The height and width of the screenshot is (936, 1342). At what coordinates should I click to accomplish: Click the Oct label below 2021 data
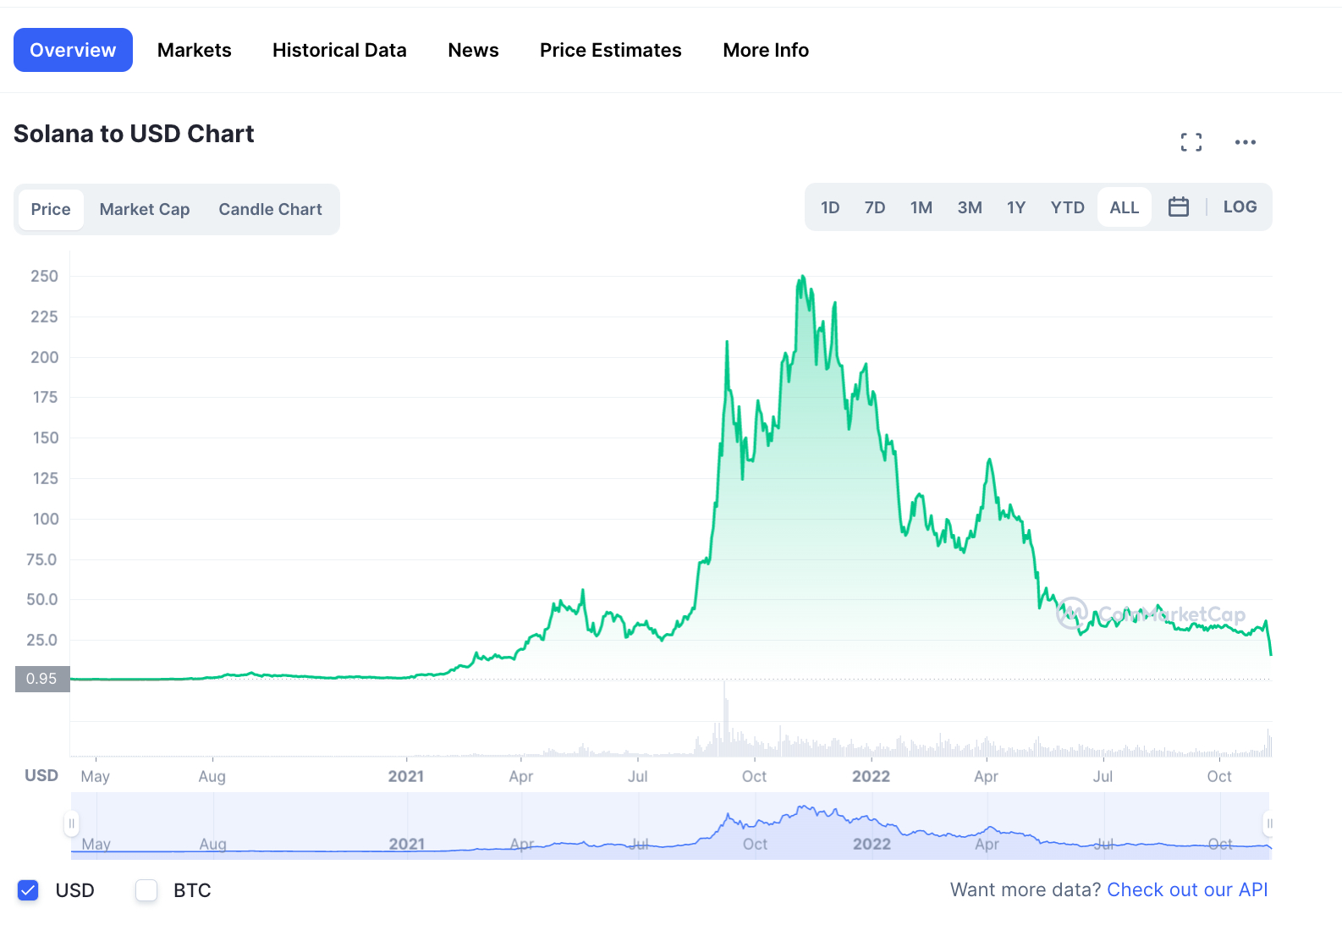click(x=754, y=776)
